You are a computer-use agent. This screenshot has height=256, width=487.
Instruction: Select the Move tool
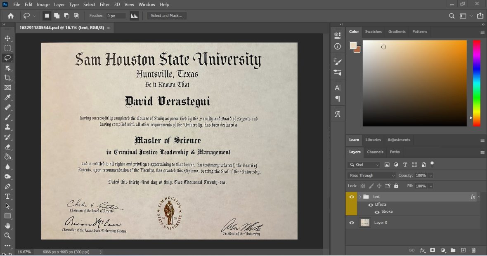7,38
